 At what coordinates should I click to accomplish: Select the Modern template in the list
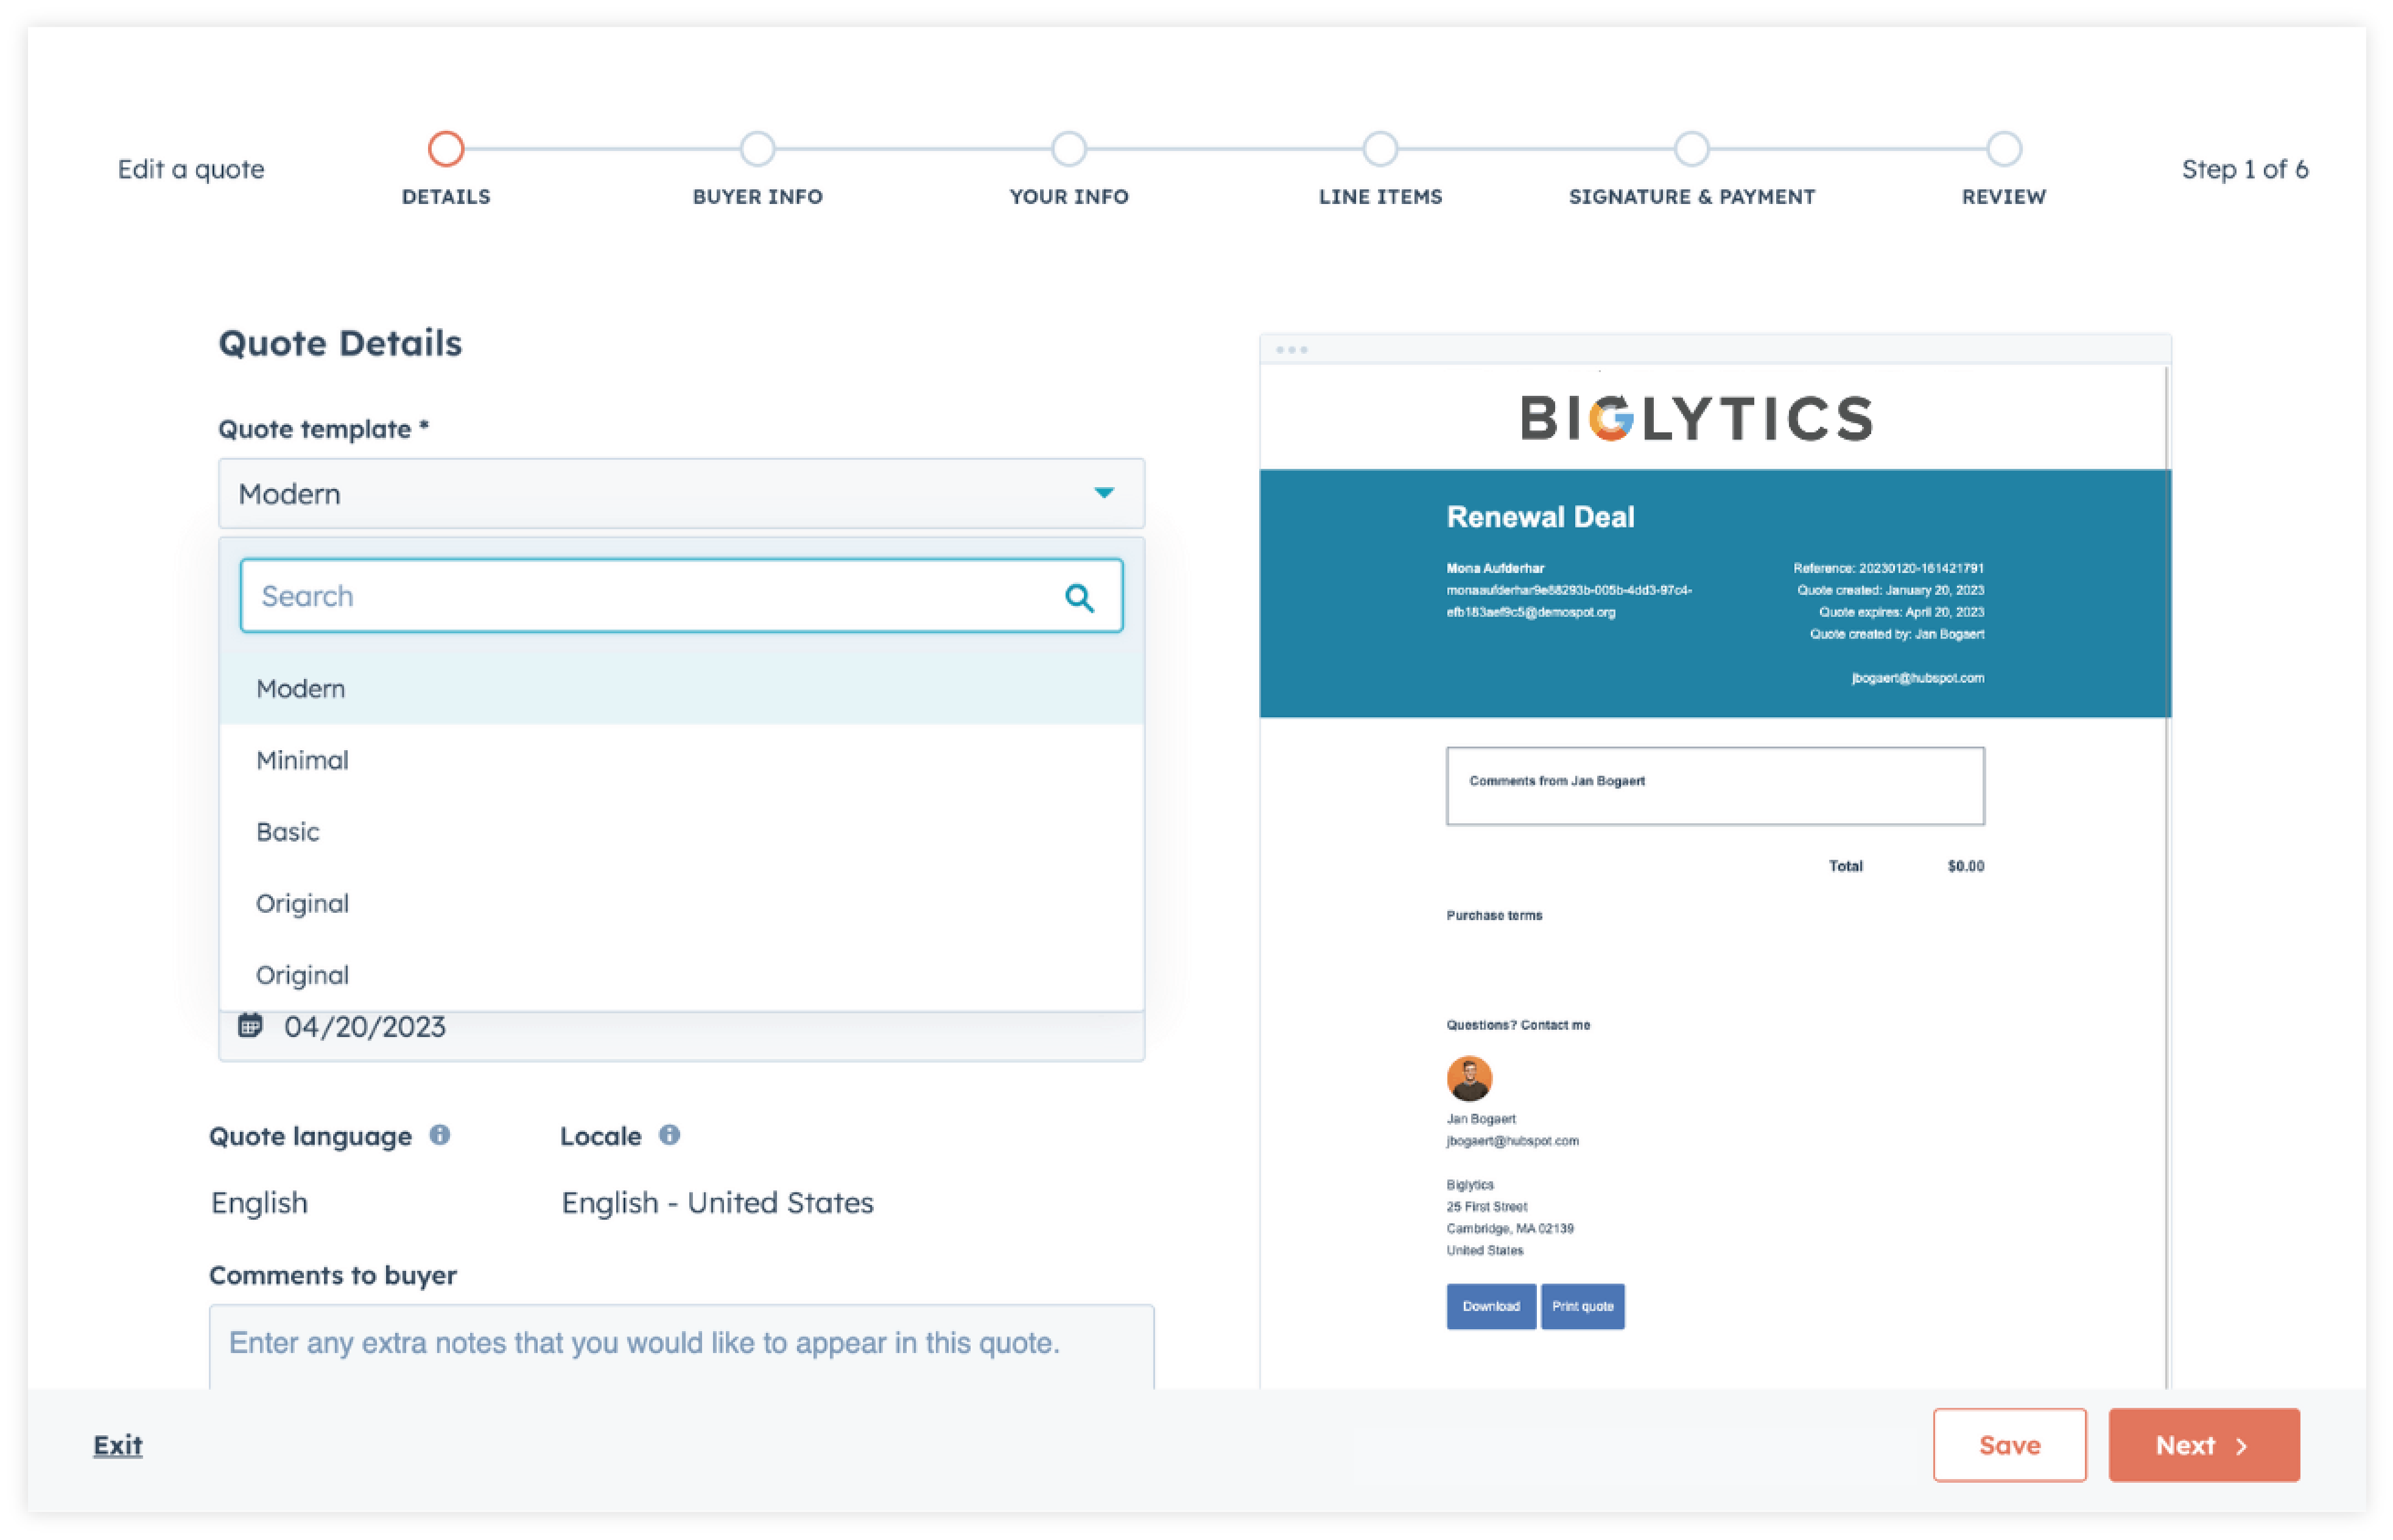coord(300,689)
